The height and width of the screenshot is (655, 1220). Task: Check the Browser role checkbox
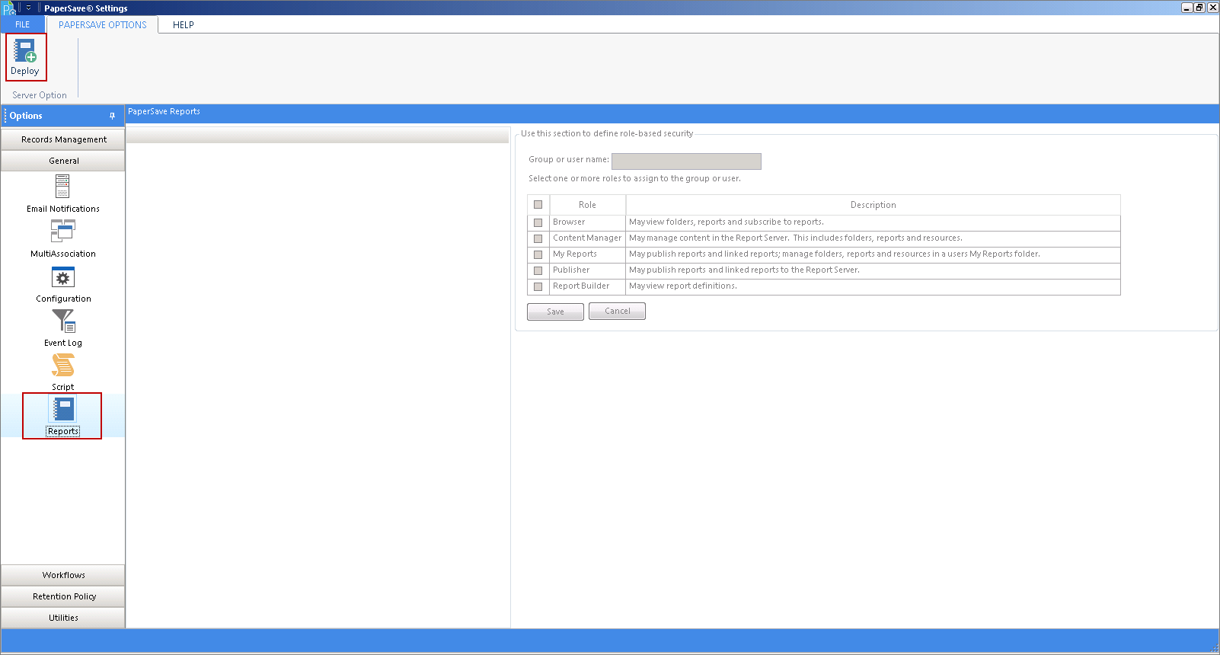pos(538,222)
